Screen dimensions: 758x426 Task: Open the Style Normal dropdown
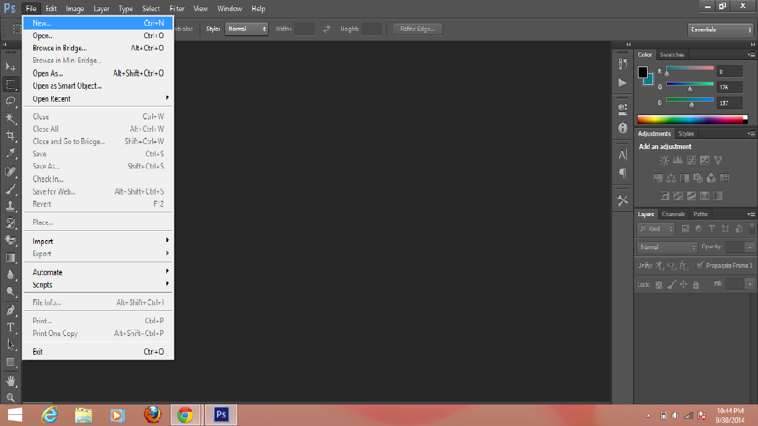[x=247, y=28]
